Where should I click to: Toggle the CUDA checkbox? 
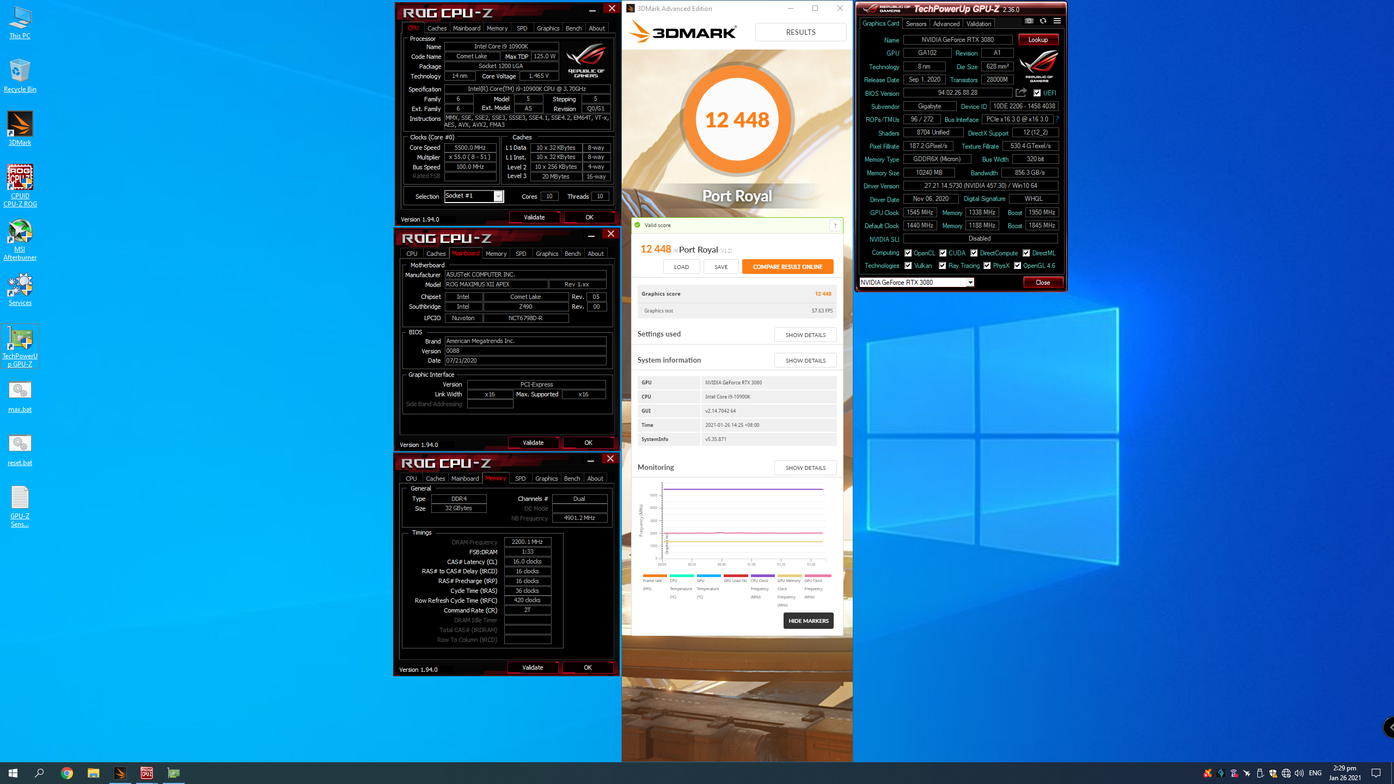pyautogui.click(x=943, y=253)
